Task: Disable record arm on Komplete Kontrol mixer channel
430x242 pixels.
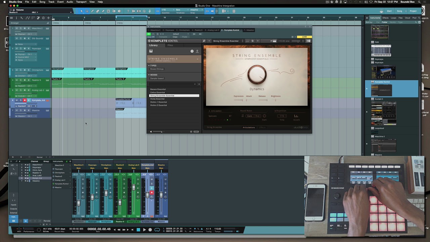Action: [x=152, y=193]
